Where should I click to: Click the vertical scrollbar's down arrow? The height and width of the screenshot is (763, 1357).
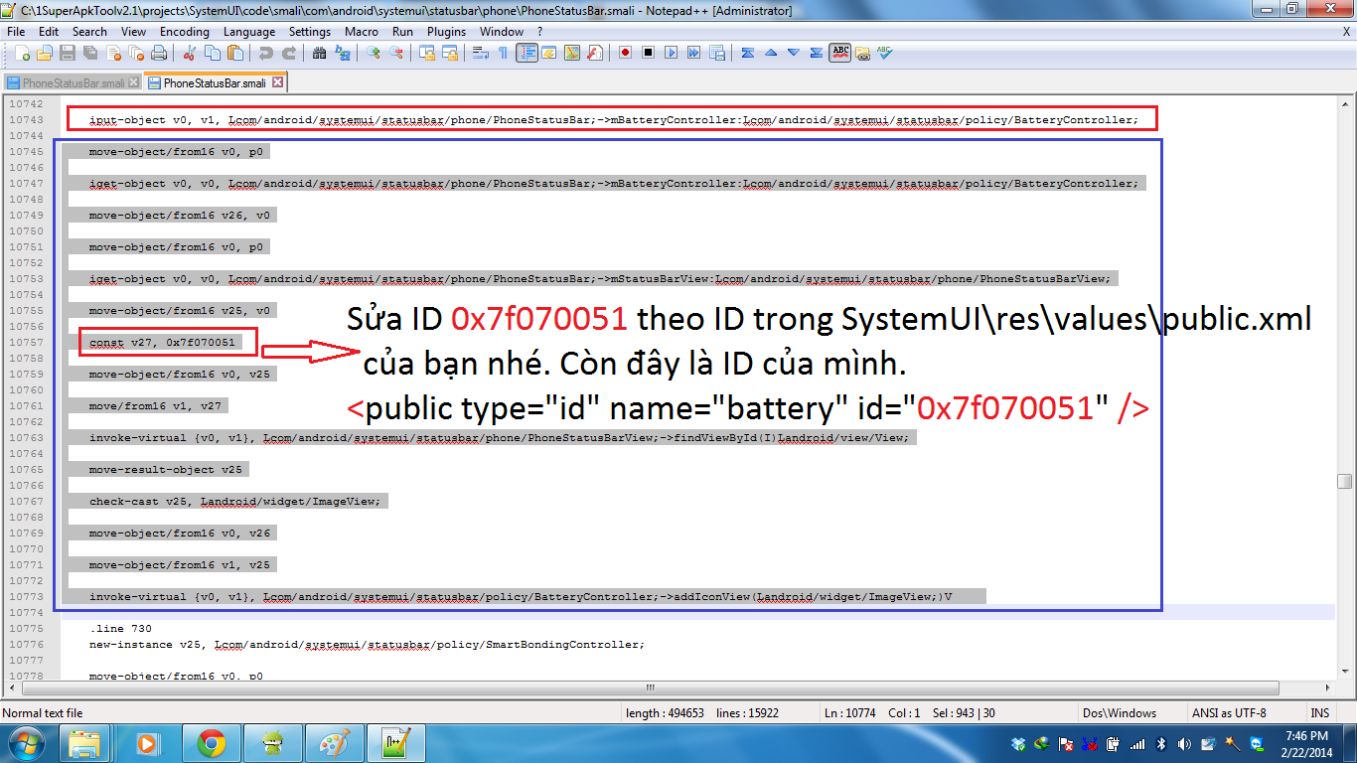click(x=1344, y=673)
